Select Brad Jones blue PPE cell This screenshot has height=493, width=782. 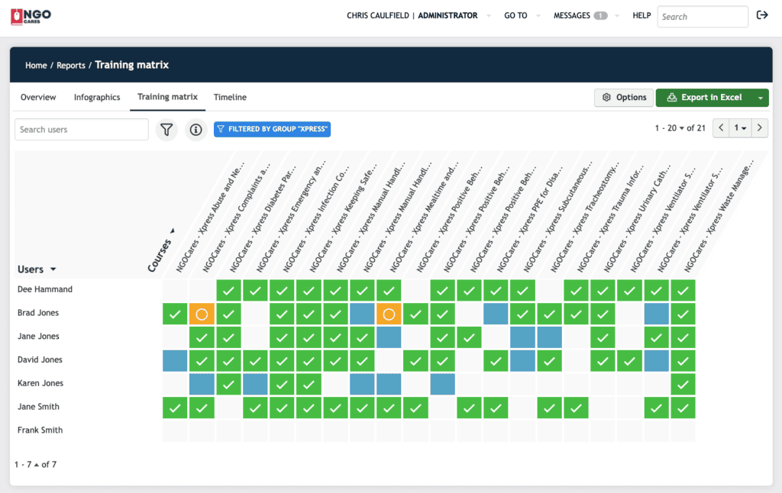(x=496, y=314)
